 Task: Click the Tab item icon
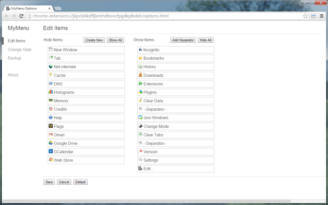(51, 58)
